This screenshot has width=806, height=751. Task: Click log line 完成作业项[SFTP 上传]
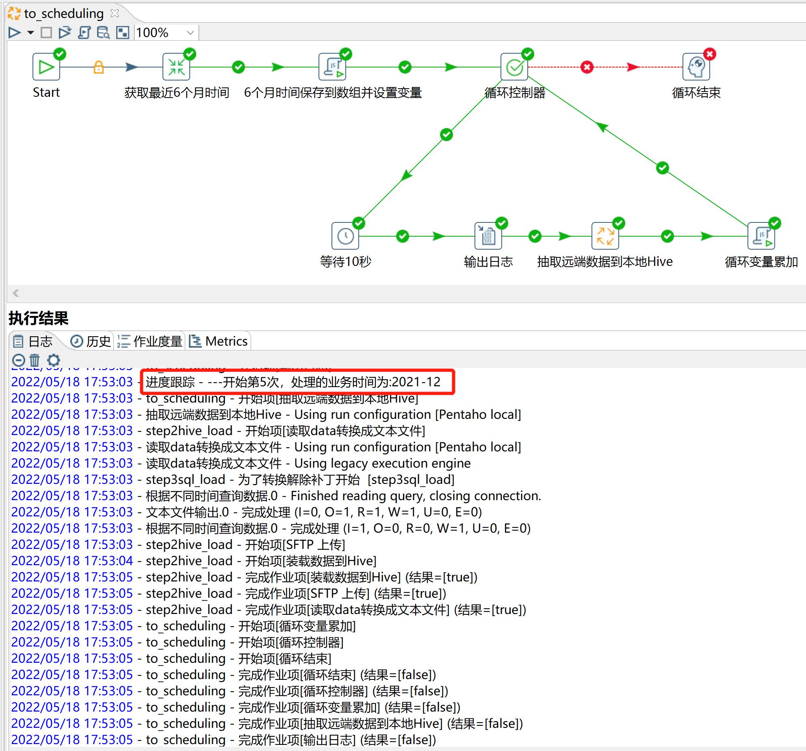[229, 593]
